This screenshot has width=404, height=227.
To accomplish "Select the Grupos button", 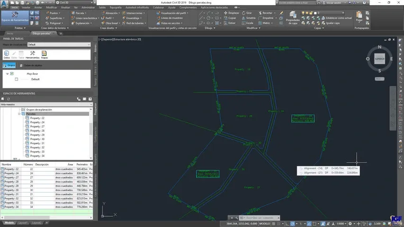I will (9, 65).
